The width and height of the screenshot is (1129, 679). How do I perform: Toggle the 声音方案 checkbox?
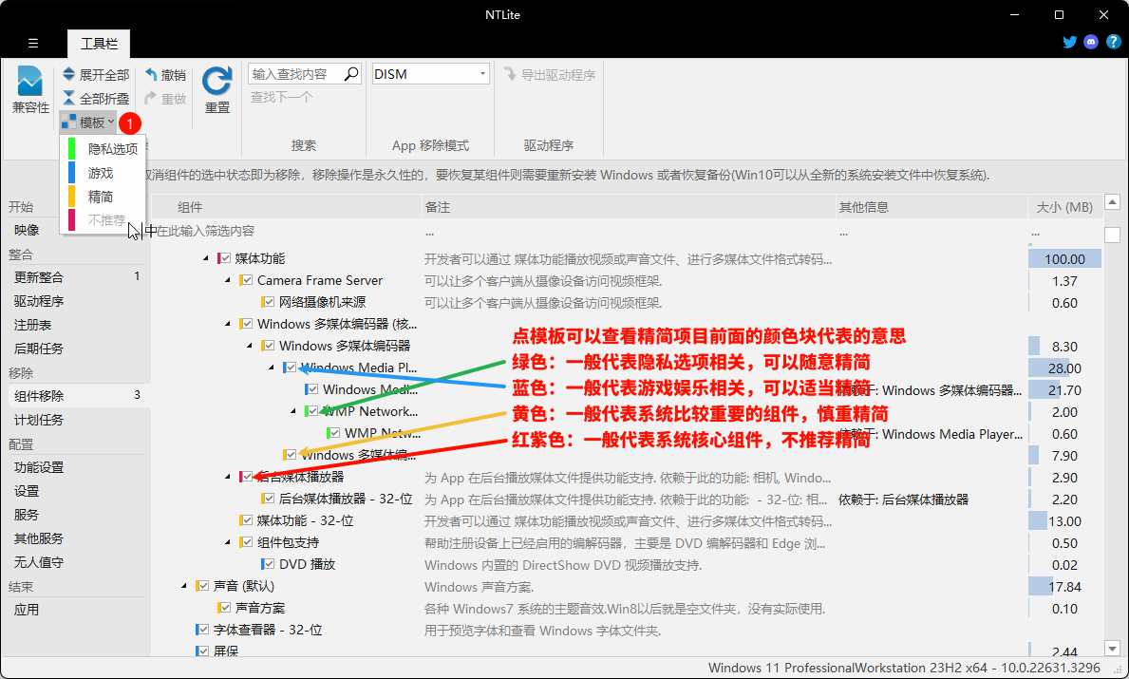click(x=225, y=608)
